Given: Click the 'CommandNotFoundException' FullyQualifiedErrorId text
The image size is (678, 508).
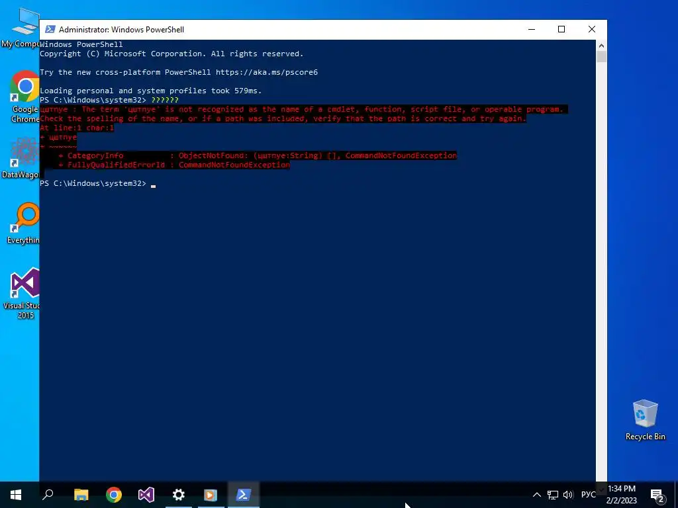Looking at the screenshot, I should pyautogui.click(x=234, y=165).
